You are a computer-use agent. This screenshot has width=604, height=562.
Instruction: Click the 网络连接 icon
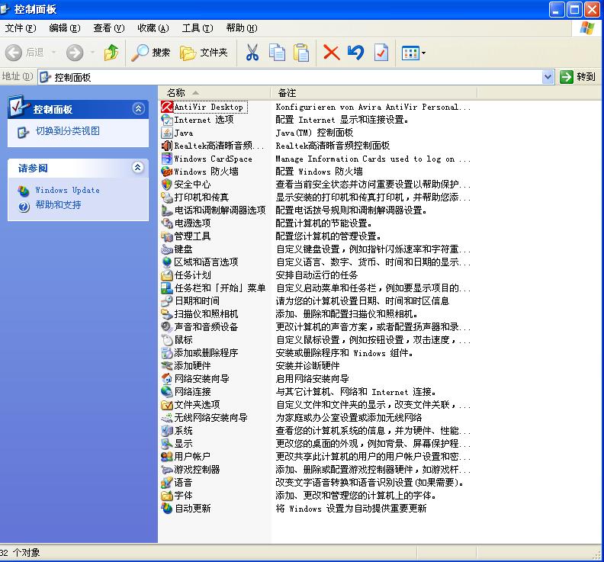pyautogui.click(x=167, y=392)
